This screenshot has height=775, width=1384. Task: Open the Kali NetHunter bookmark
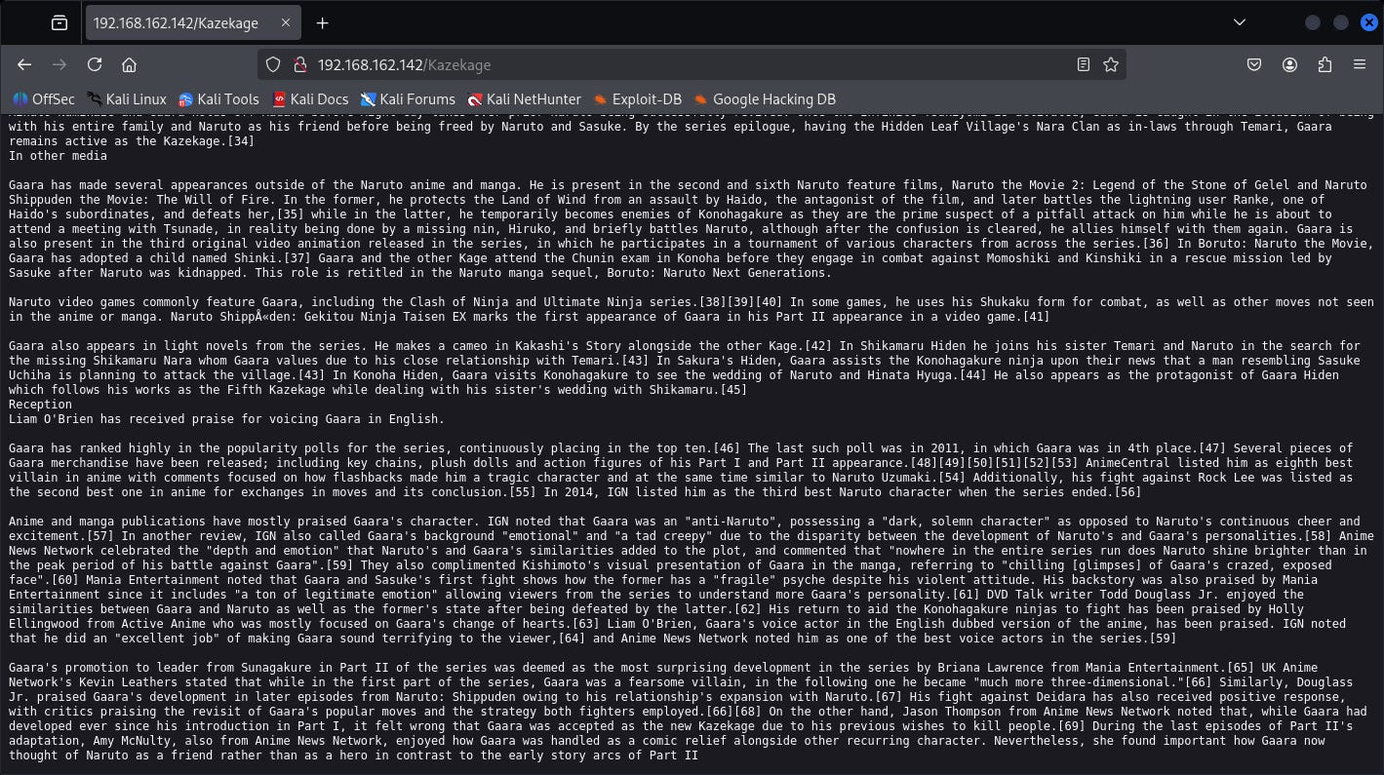tap(524, 98)
